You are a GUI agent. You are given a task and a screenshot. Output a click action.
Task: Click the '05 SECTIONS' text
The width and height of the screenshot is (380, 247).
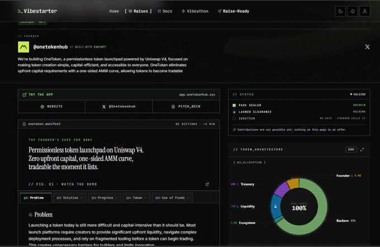click(x=186, y=124)
